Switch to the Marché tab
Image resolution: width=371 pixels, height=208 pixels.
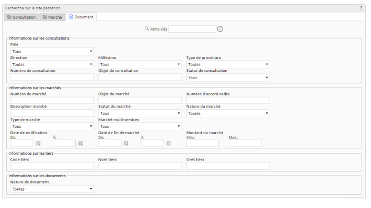52,17
